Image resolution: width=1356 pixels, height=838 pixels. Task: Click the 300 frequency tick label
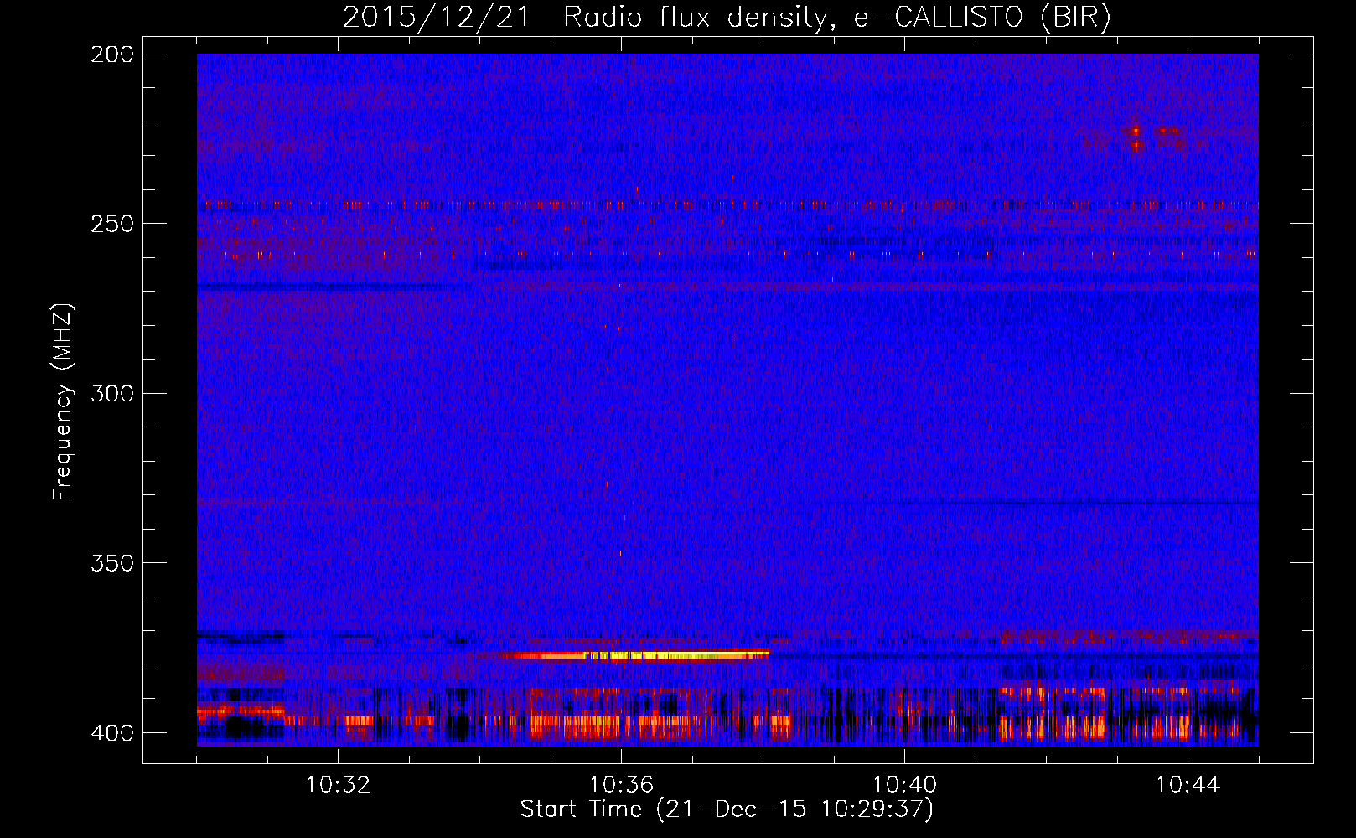[112, 393]
